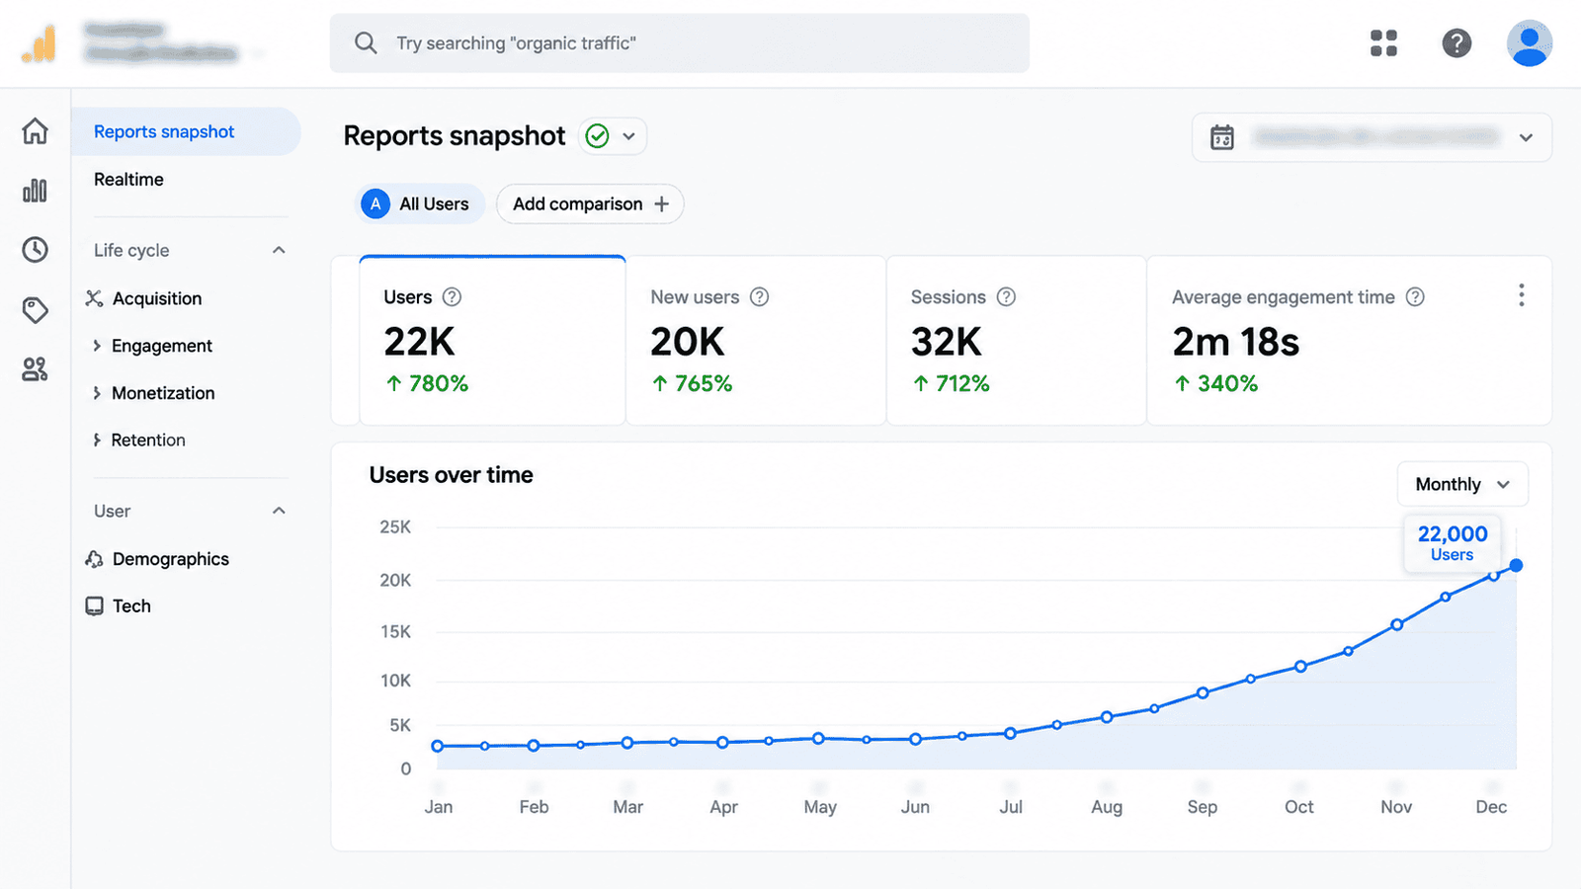Click the All Users segment chip
The height and width of the screenshot is (889, 1581).
[x=420, y=203]
